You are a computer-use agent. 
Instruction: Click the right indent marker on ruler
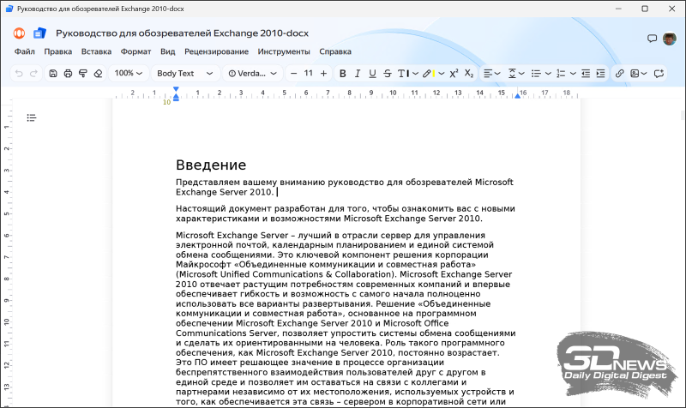(517, 96)
